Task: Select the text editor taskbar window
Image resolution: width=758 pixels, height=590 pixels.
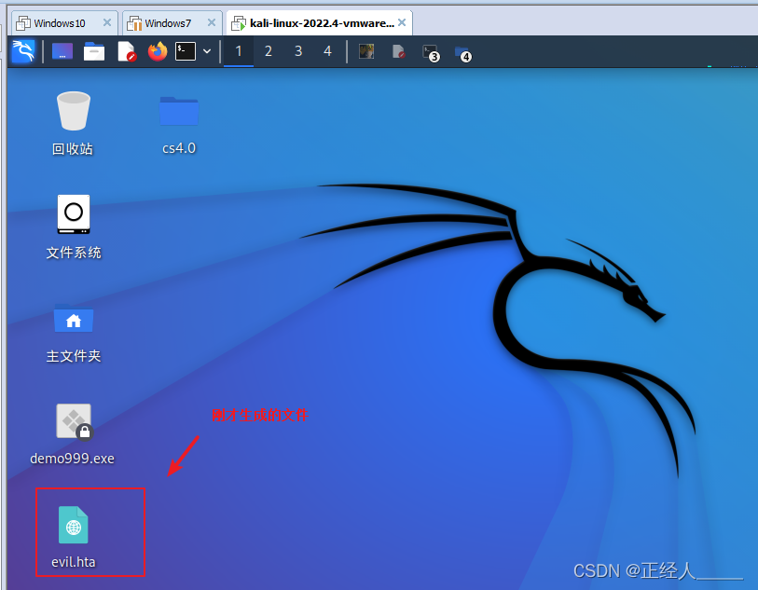Action: [x=399, y=51]
